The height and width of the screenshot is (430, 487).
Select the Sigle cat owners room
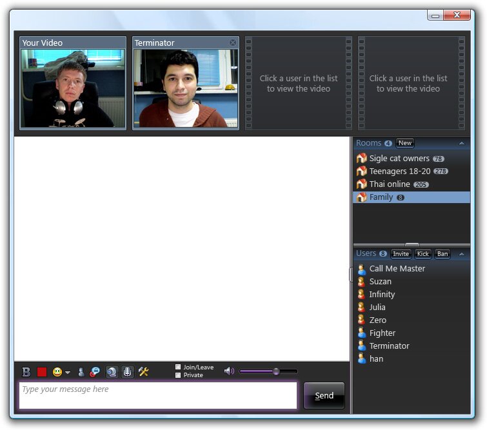pos(412,159)
